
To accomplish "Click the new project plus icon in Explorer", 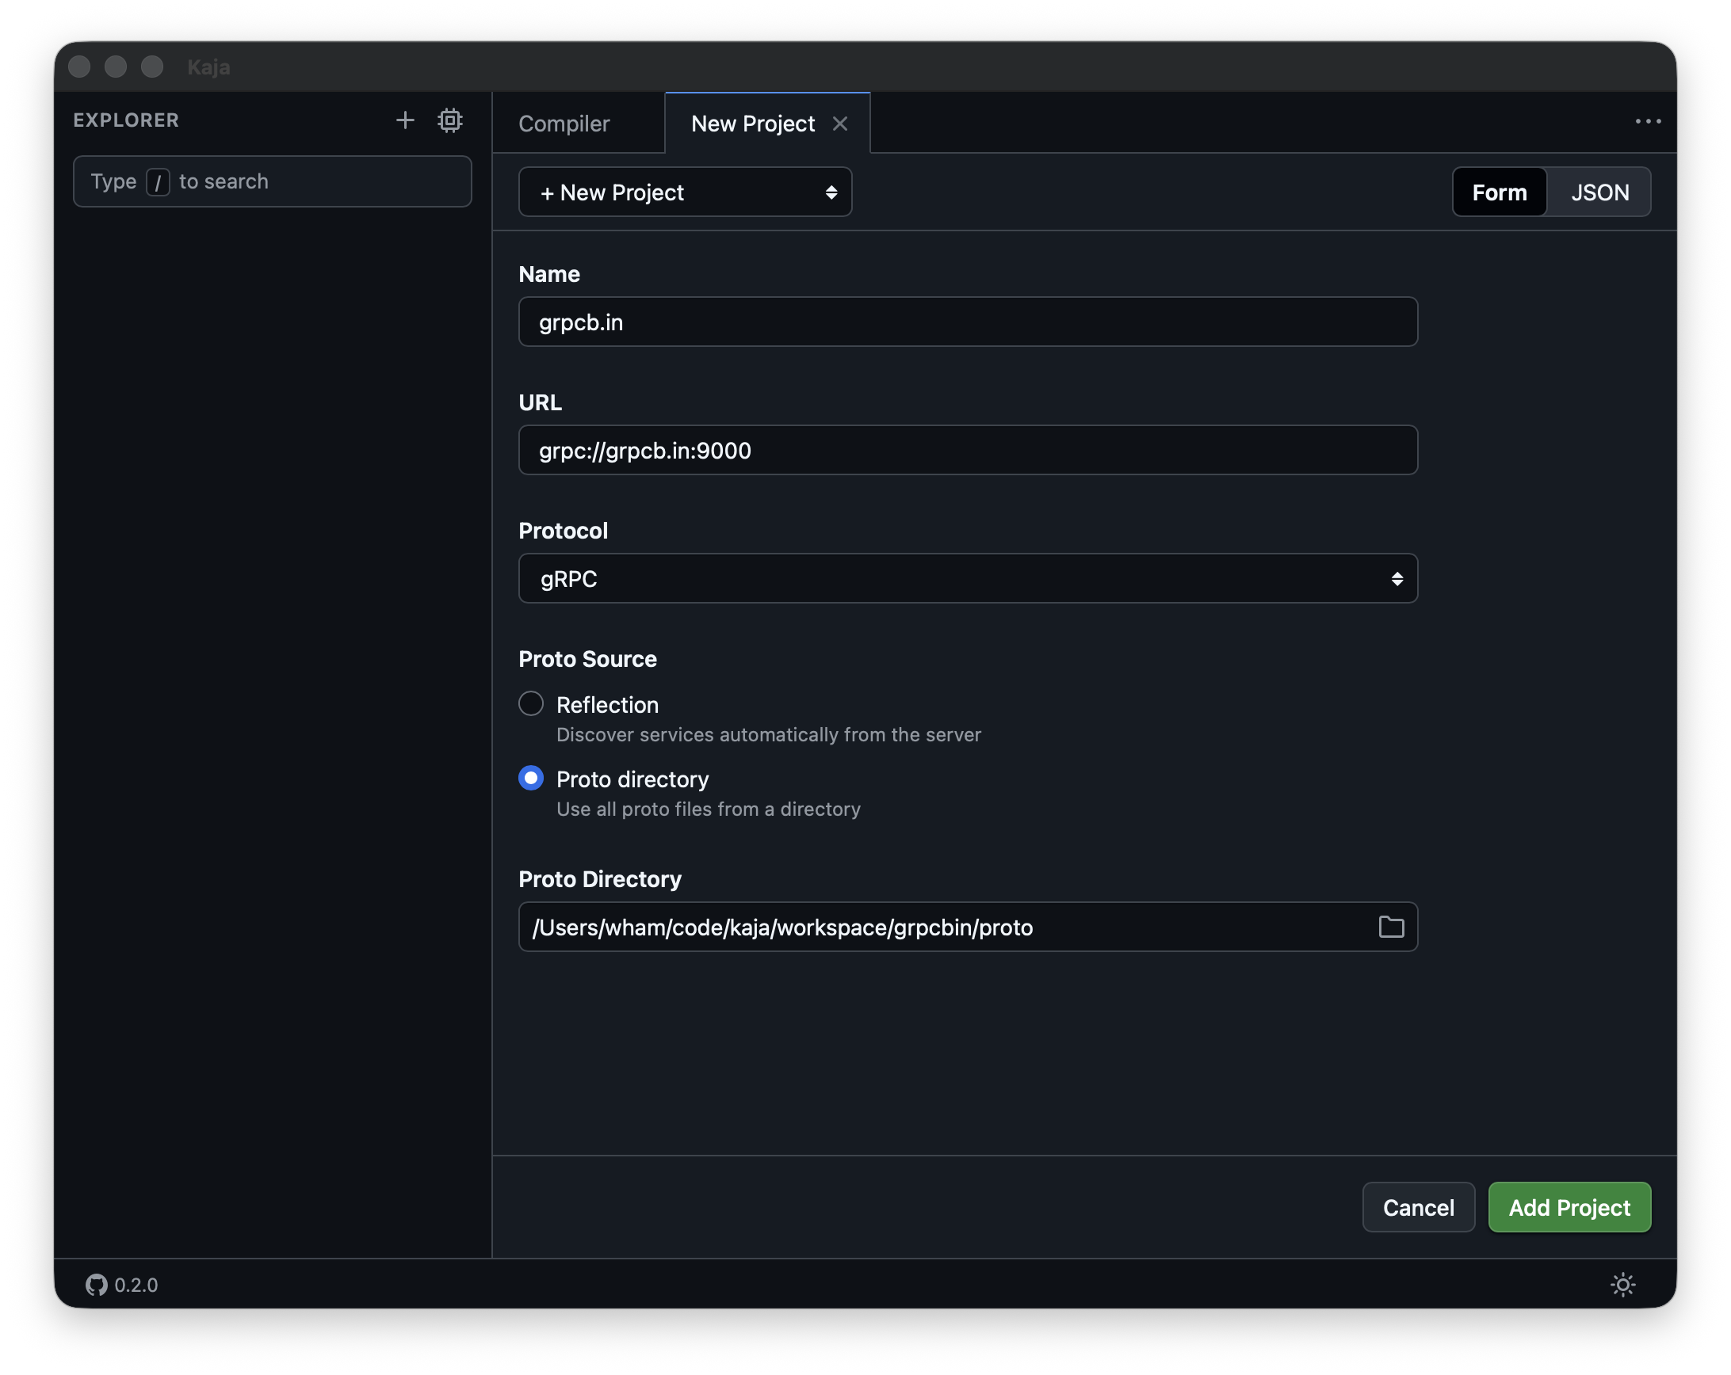I will pos(406,120).
